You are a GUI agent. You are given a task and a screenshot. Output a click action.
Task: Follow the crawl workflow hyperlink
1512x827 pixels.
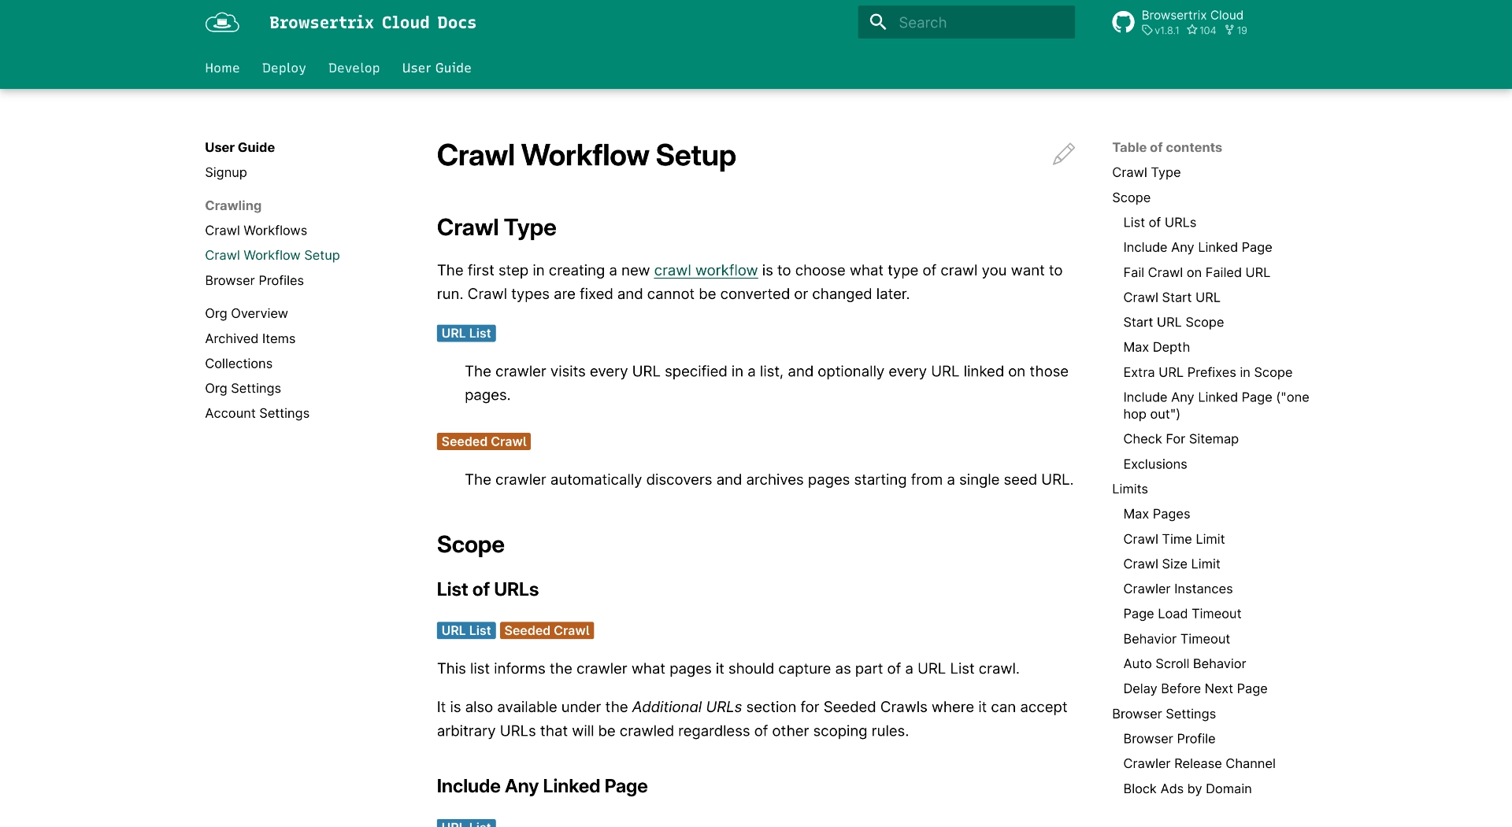(x=706, y=270)
